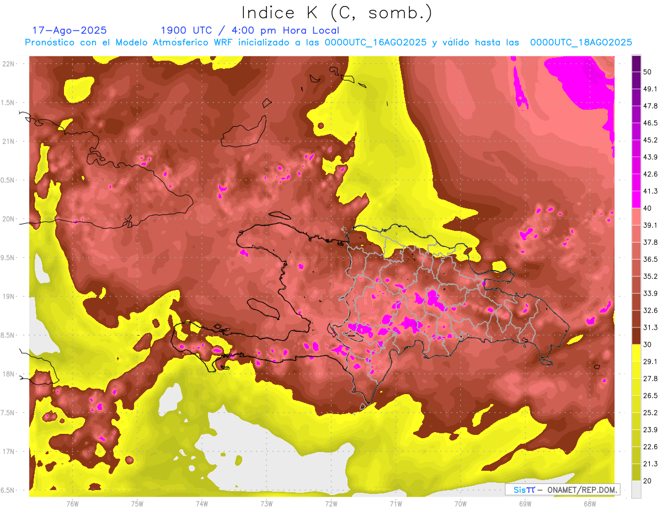Click the '68W' longitude label

[590, 503]
